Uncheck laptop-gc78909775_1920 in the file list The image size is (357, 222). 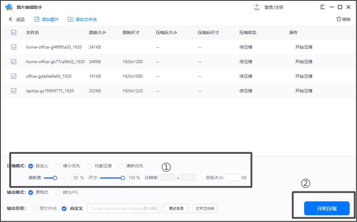point(13,91)
